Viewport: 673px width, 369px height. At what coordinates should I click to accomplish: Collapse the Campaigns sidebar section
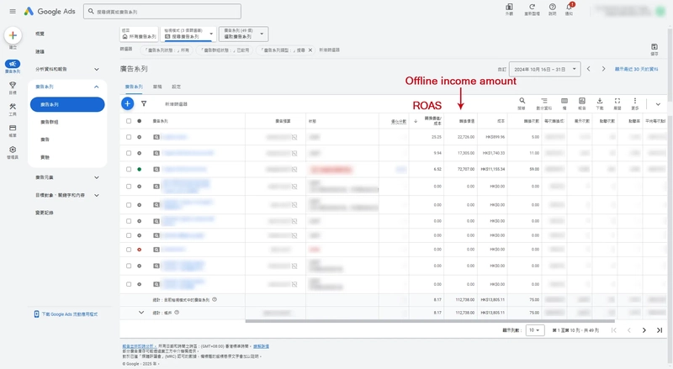click(x=97, y=87)
